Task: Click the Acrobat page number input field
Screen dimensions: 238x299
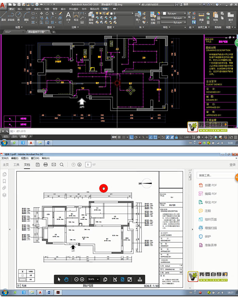Action: tap(88, 164)
